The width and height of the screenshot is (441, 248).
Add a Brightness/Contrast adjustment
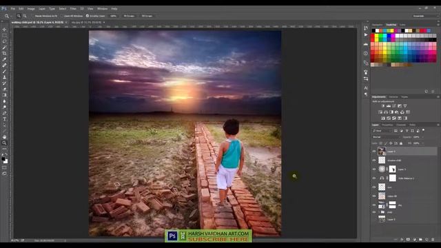[x=383, y=106]
